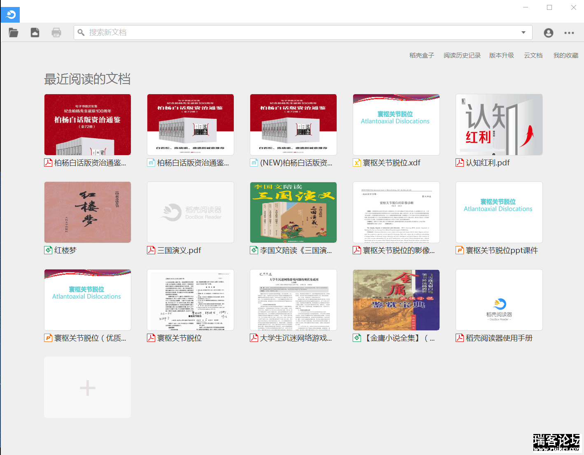This screenshot has width=584, height=455.
Task: Click the PPT icon beside 寰枢关节脱位（优质
Action: [x=48, y=338]
